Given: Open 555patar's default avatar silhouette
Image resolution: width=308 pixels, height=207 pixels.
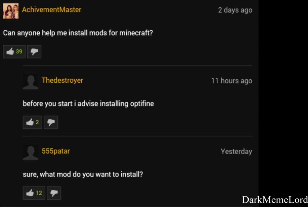Looking at the screenshot, I should 31,153.
